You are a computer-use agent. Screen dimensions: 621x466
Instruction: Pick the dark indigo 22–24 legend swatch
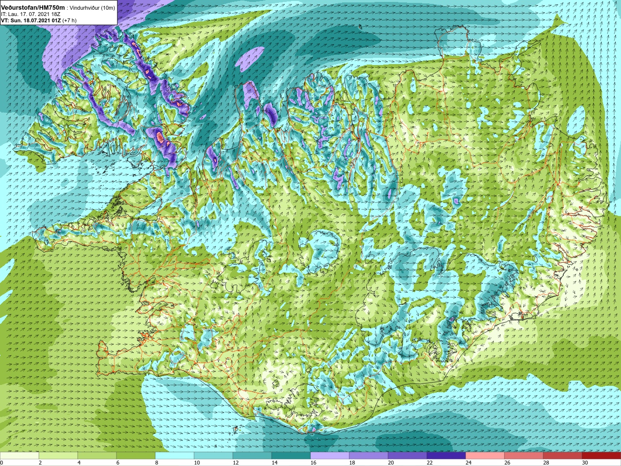point(446,455)
